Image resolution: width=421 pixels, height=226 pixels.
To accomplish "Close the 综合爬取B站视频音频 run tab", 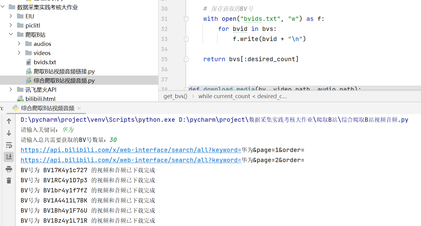I will (79, 108).
